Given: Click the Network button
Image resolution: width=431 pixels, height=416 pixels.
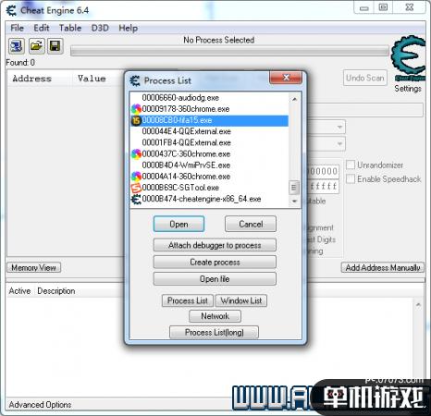Looking at the screenshot, I should [215, 316].
